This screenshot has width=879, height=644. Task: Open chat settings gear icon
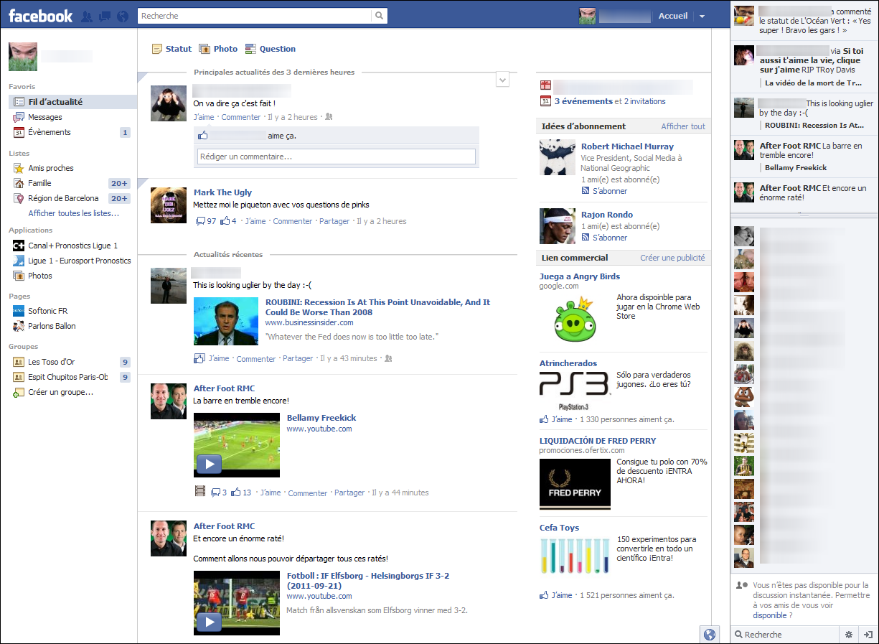[848, 635]
